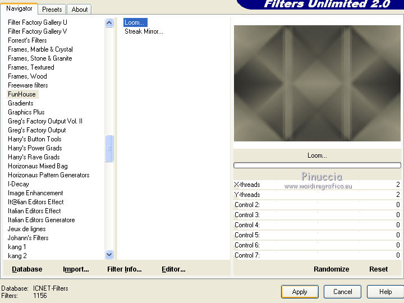
Task: Click Reset to restore defaults
Action: (x=379, y=269)
